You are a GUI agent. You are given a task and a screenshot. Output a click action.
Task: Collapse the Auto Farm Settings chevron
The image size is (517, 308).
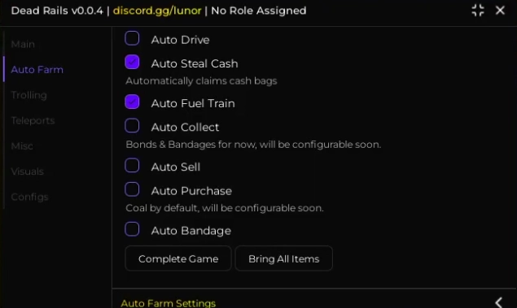click(x=499, y=302)
